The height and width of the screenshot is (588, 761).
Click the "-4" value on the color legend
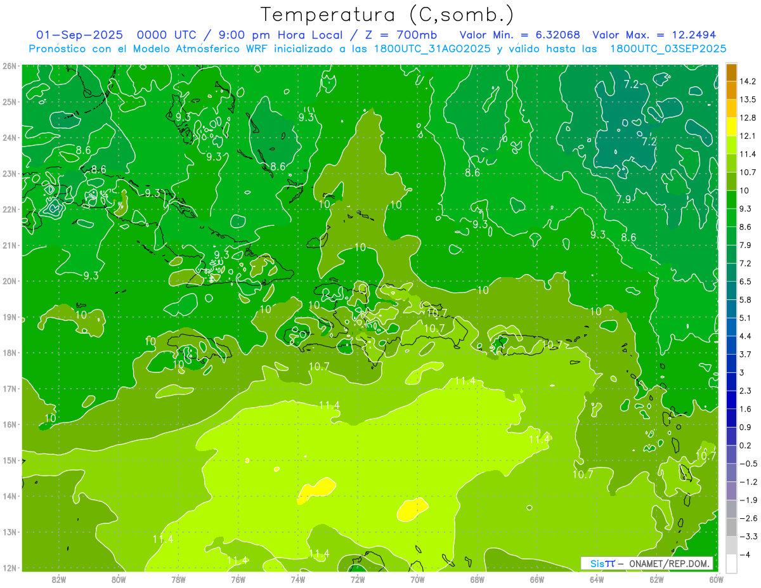746,554
